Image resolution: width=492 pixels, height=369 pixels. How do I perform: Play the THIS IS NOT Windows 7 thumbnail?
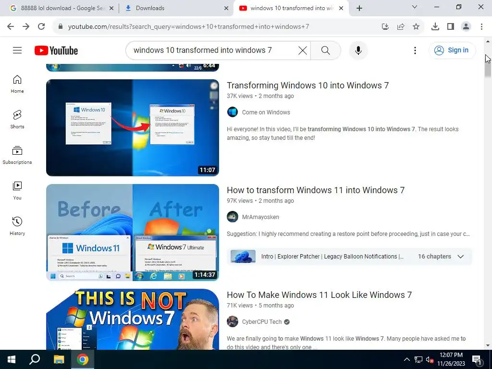[133, 320]
